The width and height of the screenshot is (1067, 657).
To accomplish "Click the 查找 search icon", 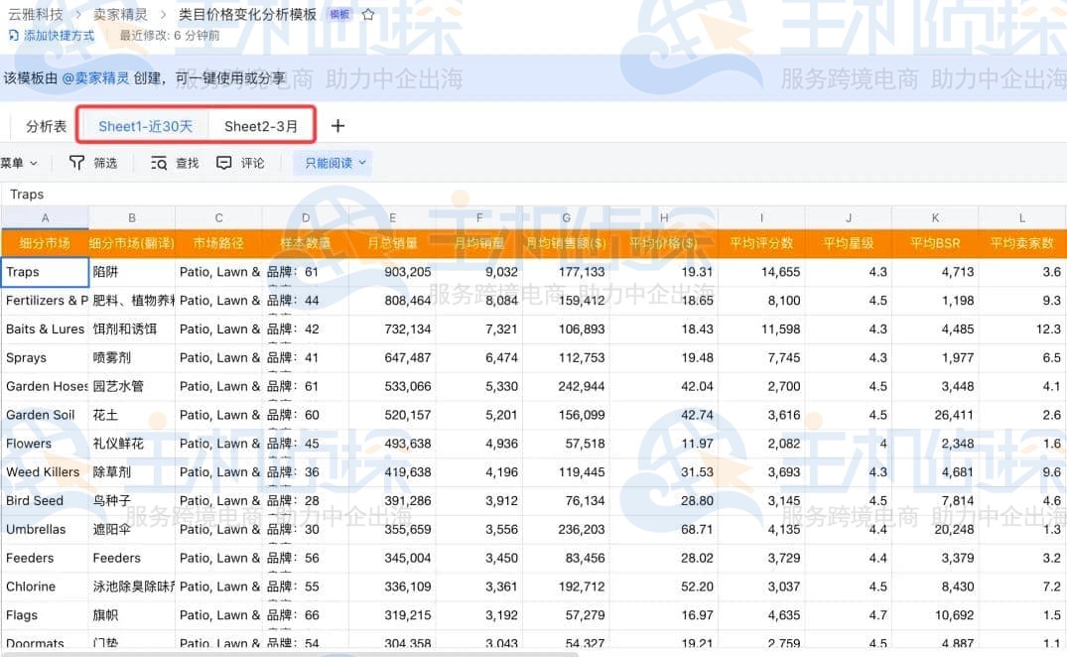I will coord(159,163).
